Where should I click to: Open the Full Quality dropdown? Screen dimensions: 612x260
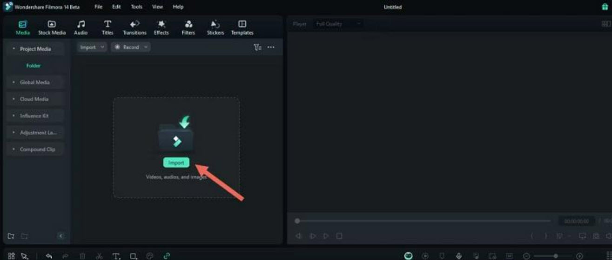338,24
